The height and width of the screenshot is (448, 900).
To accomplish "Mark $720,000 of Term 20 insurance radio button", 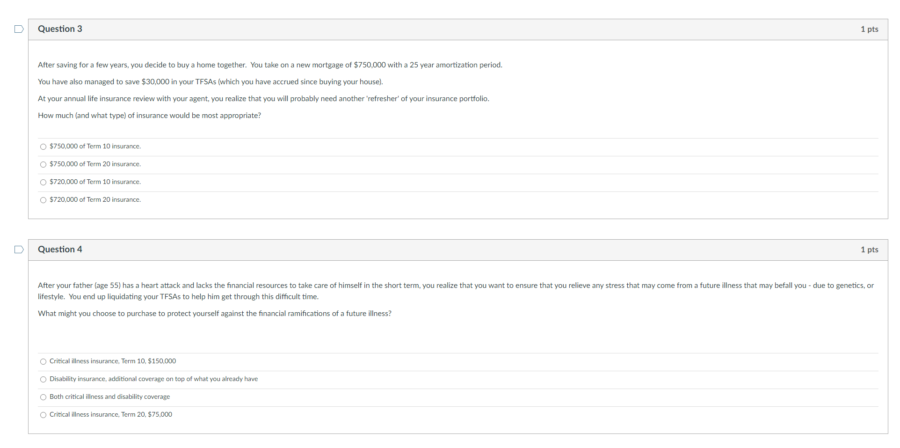I will pyautogui.click(x=44, y=200).
